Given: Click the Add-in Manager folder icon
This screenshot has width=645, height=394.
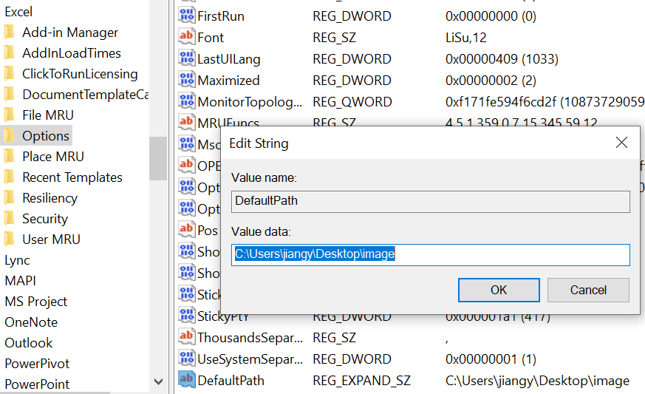Looking at the screenshot, I should tap(9, 32).
